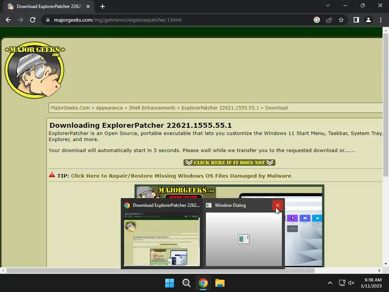This screenshot has height=292, width=389.
Task: Click the scroll right arrow at bottom
Action: pyautogui.click(x=380, y=270)
